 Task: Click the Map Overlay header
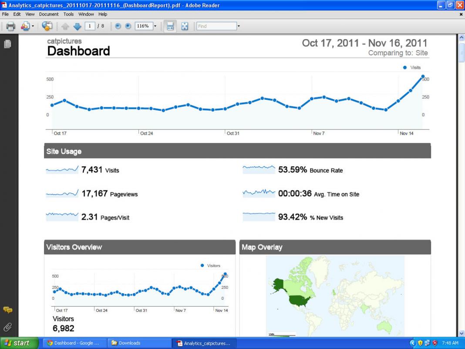pos(335,247)
